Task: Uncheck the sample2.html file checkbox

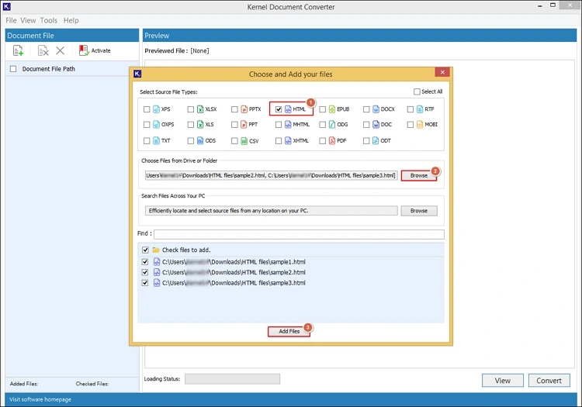Action: pos(145,273)
